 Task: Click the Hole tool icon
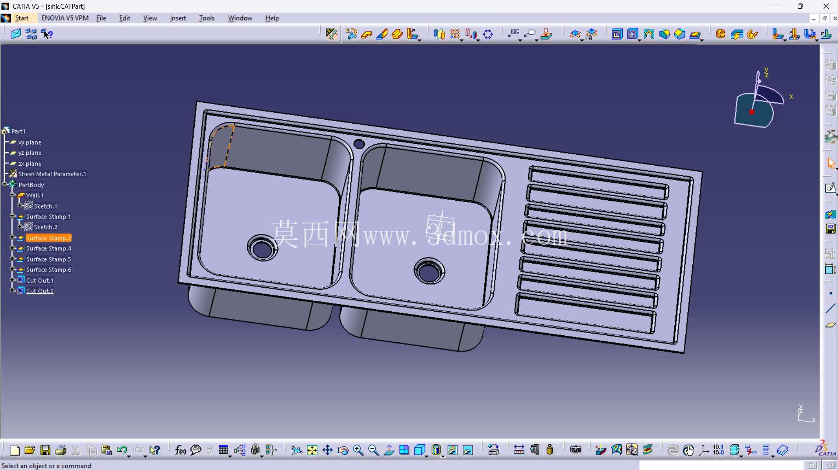tap(633, 34)
